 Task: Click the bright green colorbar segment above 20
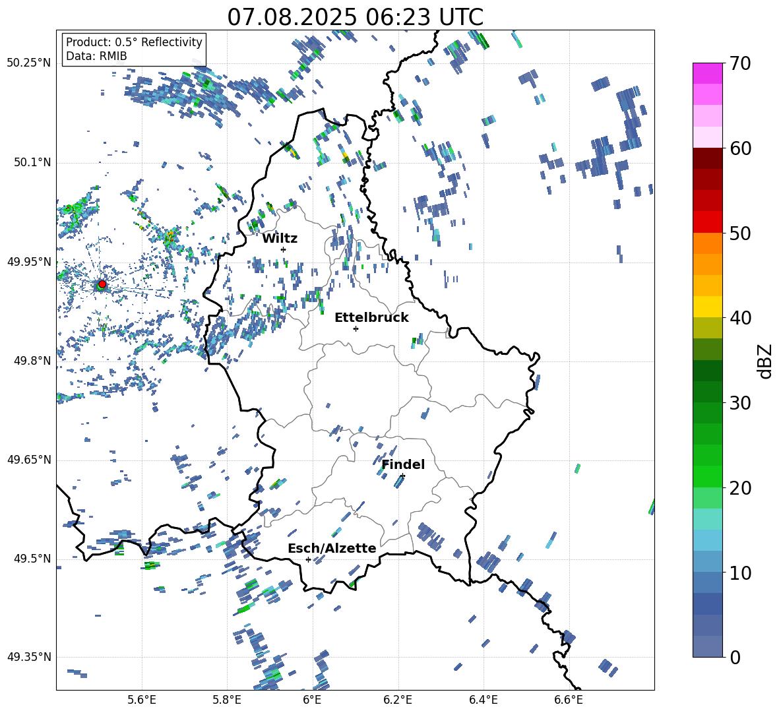708,476
